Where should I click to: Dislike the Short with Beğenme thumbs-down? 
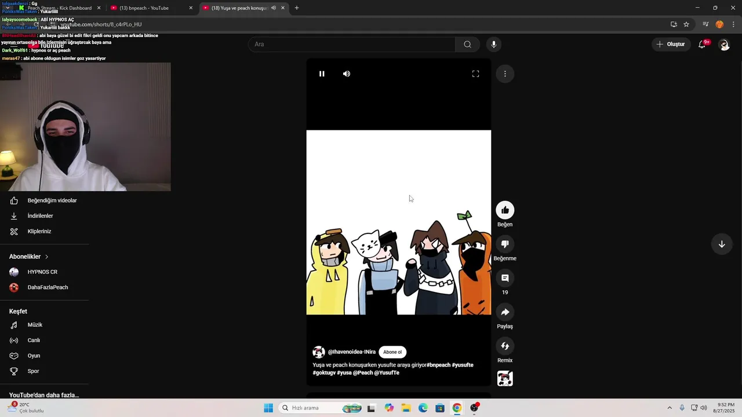click(505, 244)
